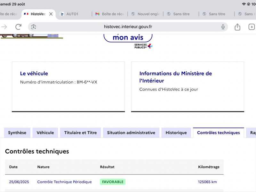The width and height of the screenshot is (256, 192).
Task: Click the 'Le véhicule' card heading
Action: pyautogui.click(x=34, y=74)
